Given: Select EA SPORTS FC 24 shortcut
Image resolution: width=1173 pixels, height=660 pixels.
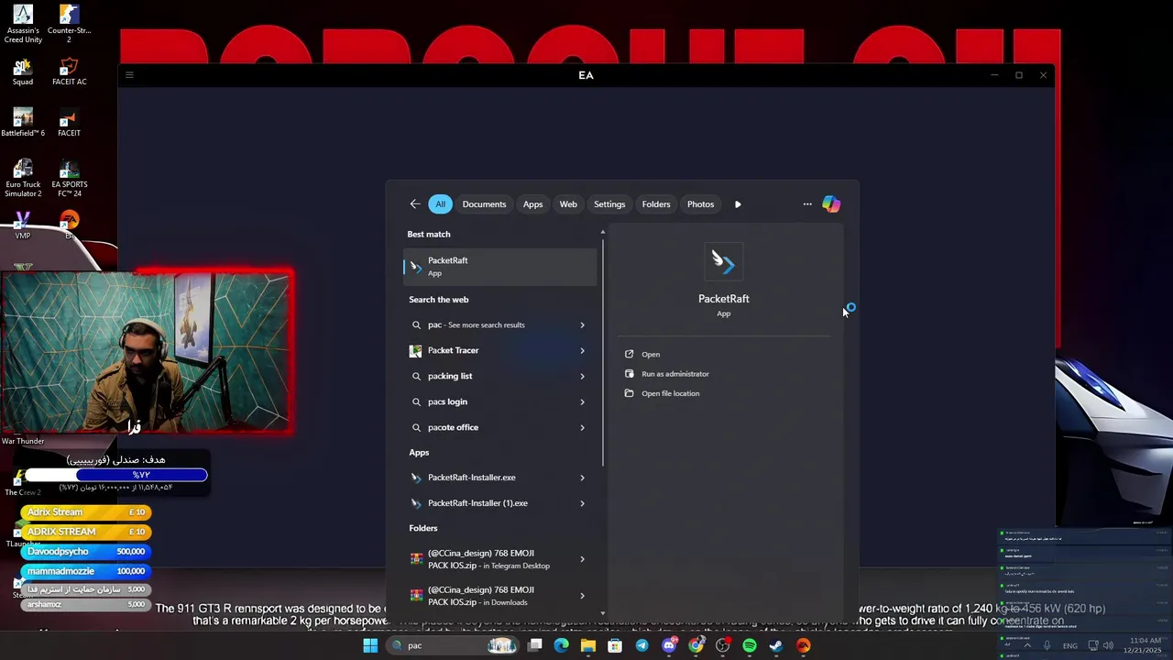Looking at the screenshot, I should [x=69, y=178].
